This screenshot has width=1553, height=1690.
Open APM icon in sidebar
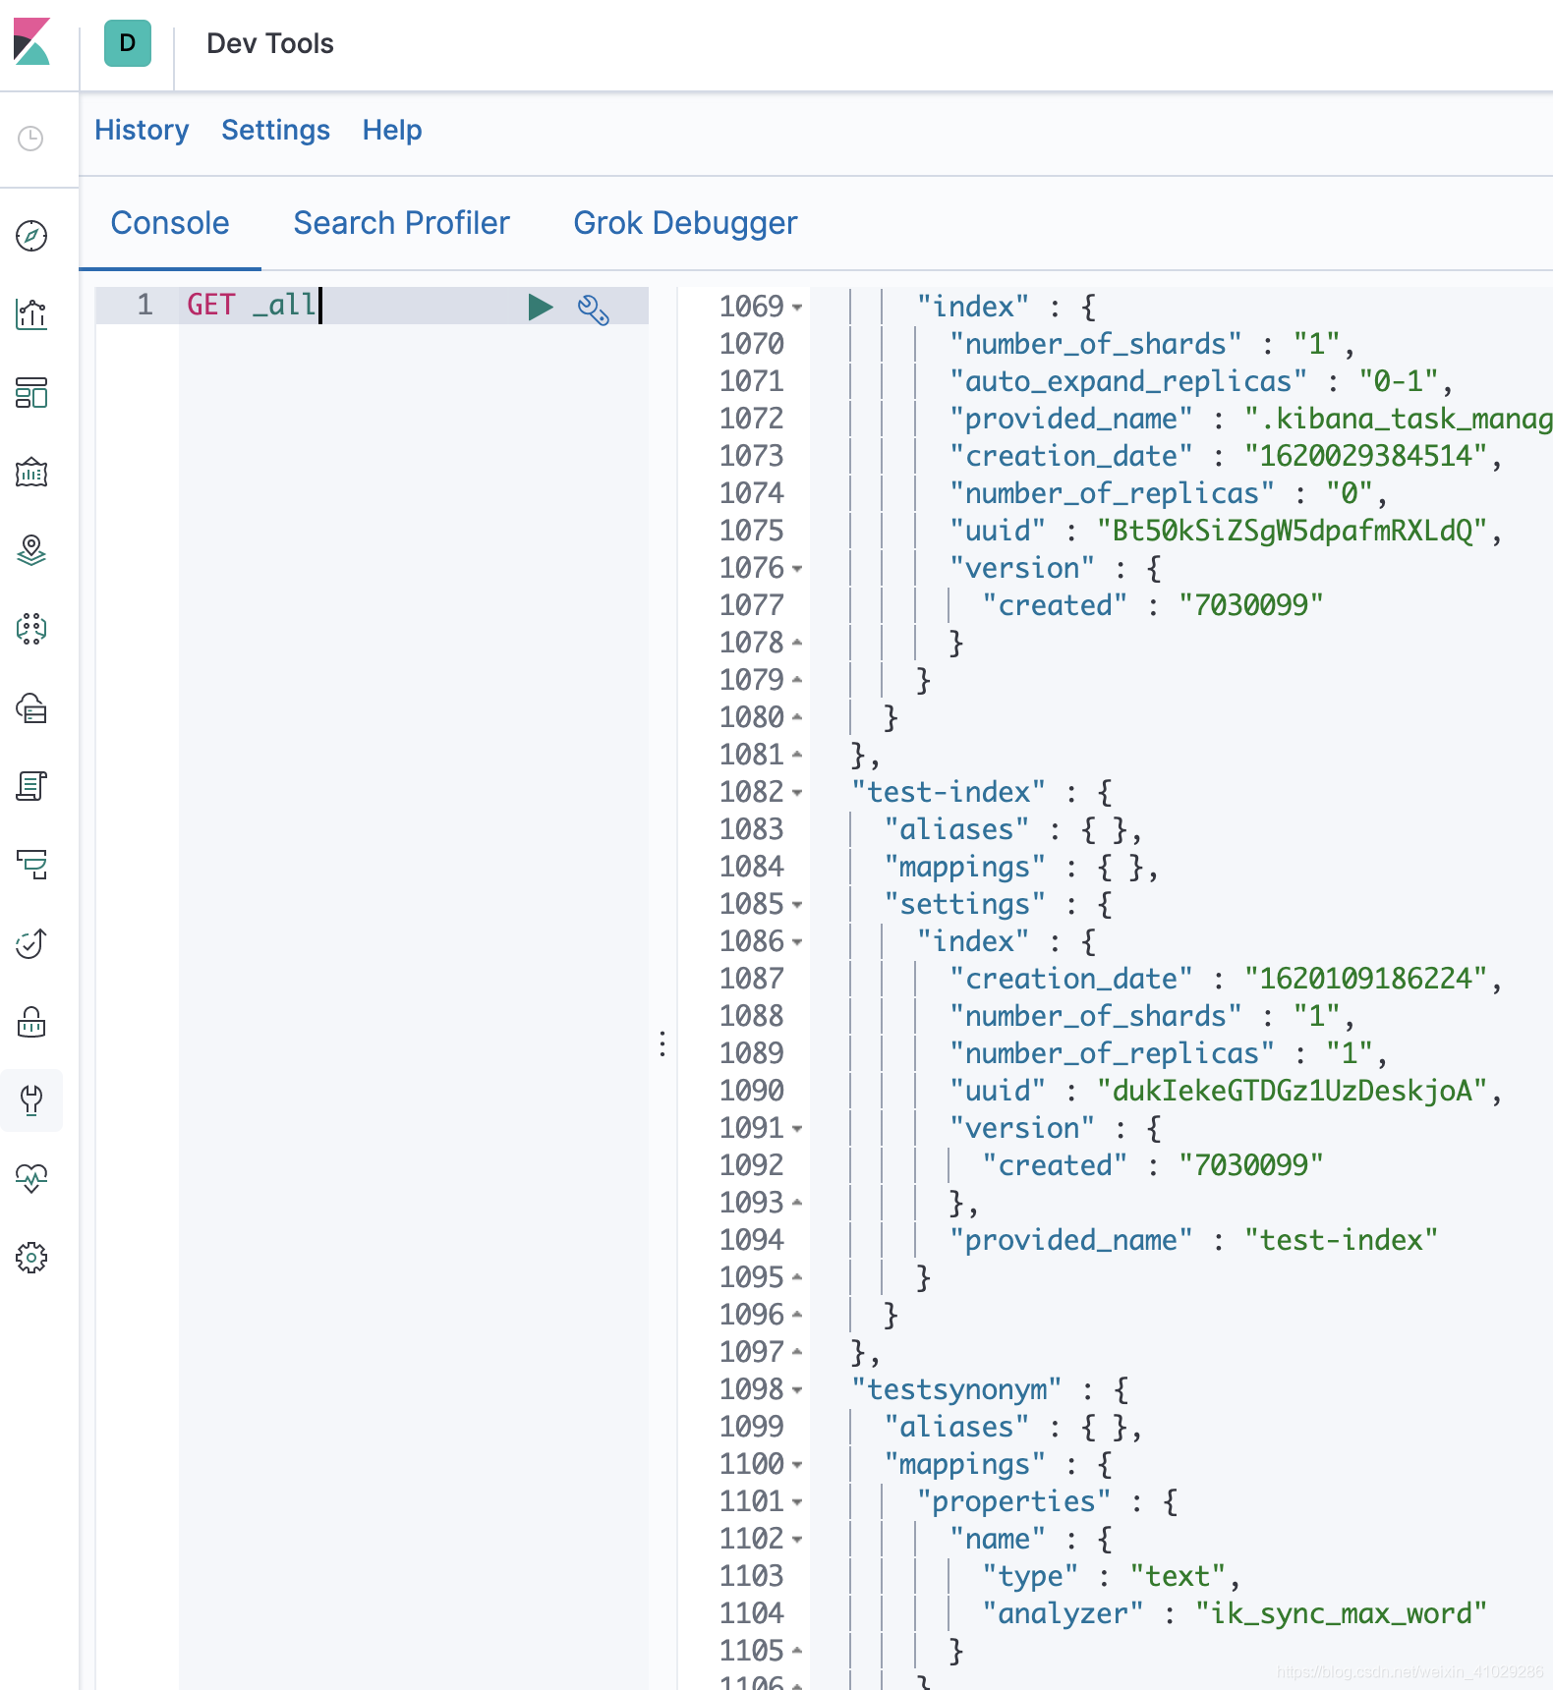coord(31,865)
